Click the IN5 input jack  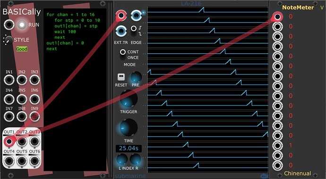(x=22, y=99)
